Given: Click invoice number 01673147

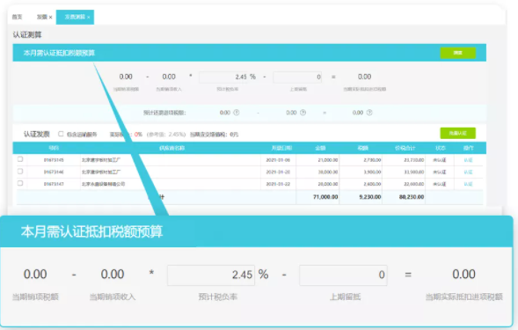Looking at the screenshot, I should coord(54,184).
